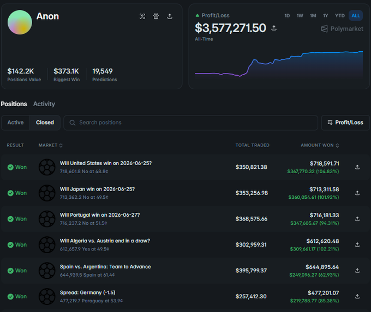Open 'Will Japan win on 2026-06-25?' market
This screenshot has height=312, width=371.
coord(97,189)
